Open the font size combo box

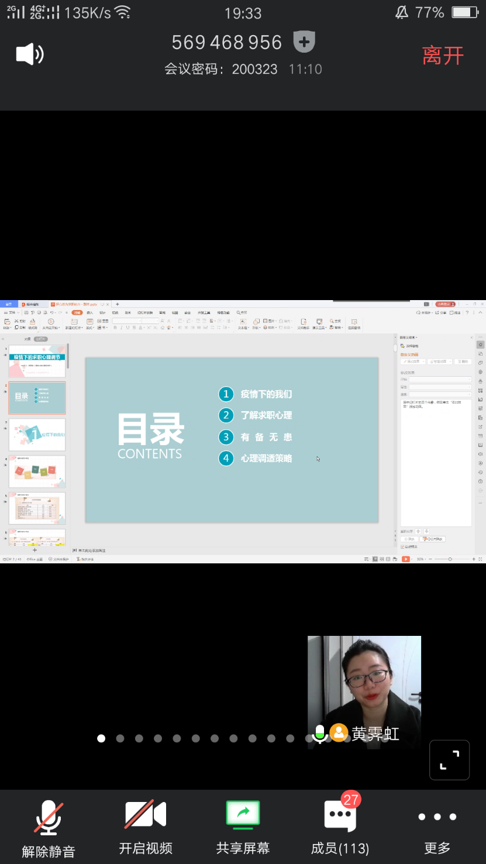150,321
